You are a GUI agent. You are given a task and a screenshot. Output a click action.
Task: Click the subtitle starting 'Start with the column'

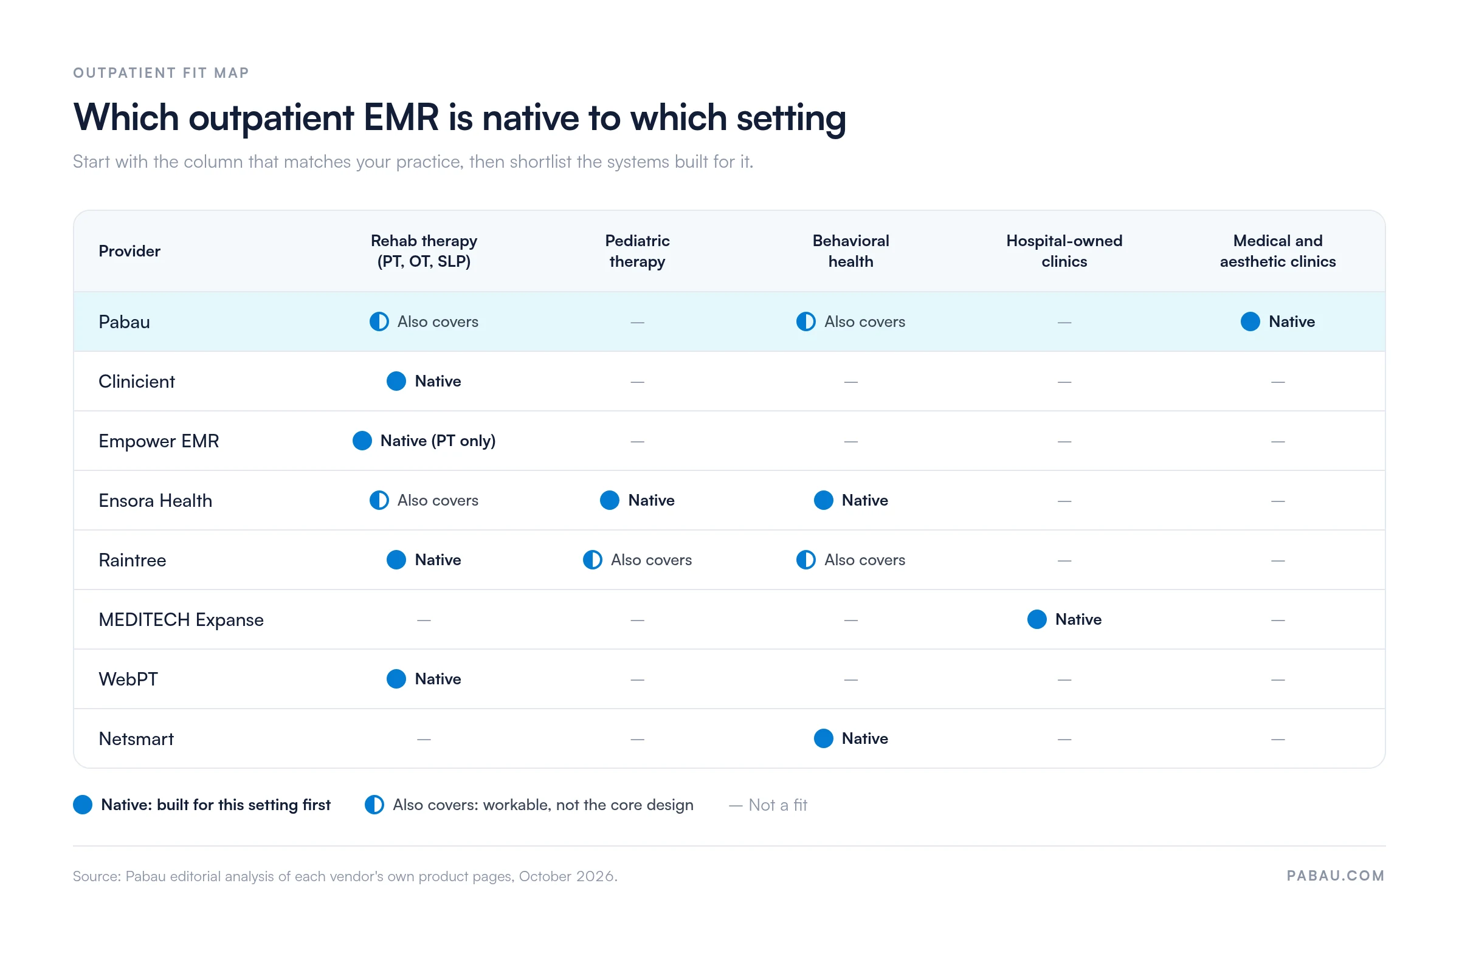[x=413, y=162]
